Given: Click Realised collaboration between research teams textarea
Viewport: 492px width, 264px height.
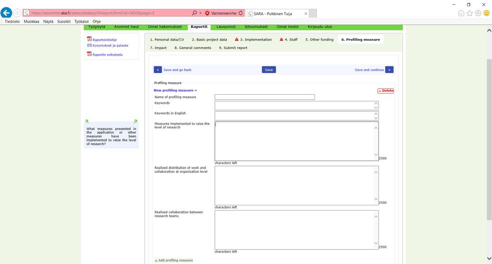Looking at the screenshot, I should click(297, 230).
